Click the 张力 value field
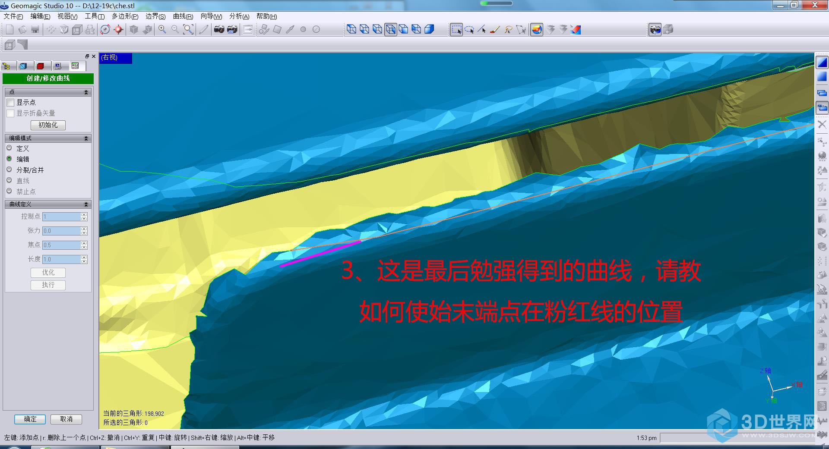Viewport: 829px width, 449px height. click(61, 231)
